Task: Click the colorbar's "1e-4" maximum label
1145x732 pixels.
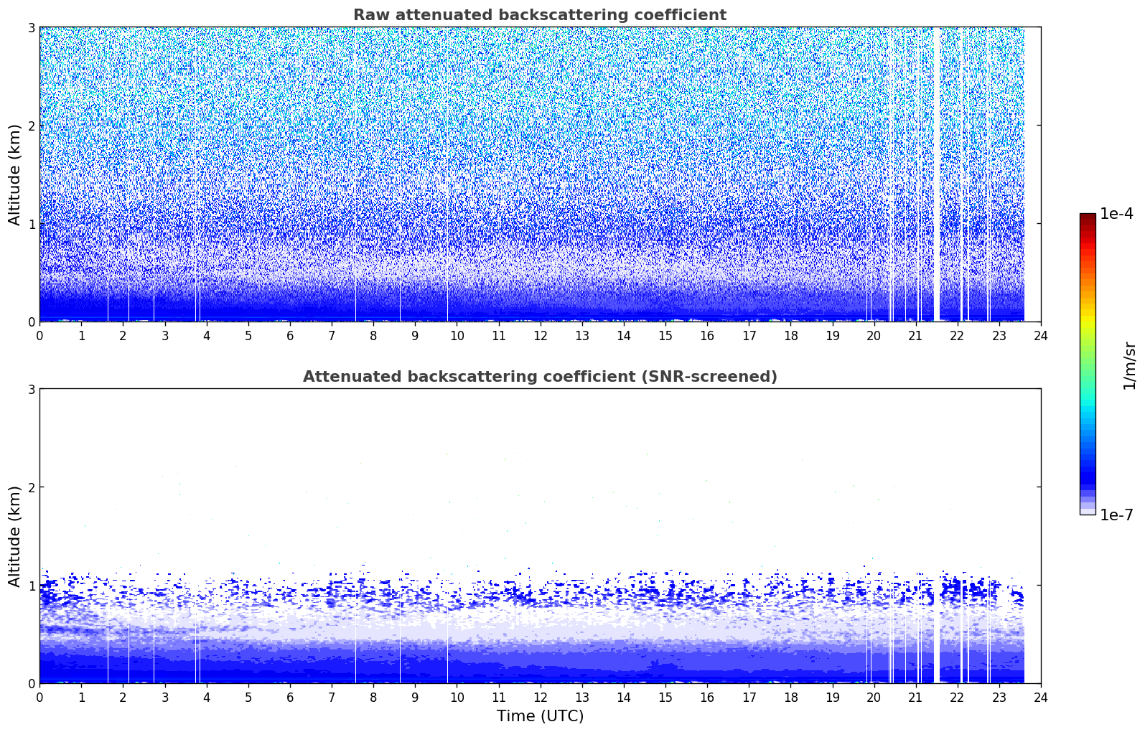Action: point(1116,214)
